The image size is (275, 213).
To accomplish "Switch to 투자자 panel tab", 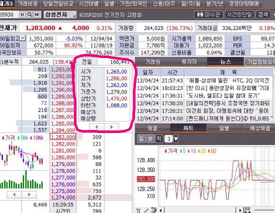I will pos(189,62).
